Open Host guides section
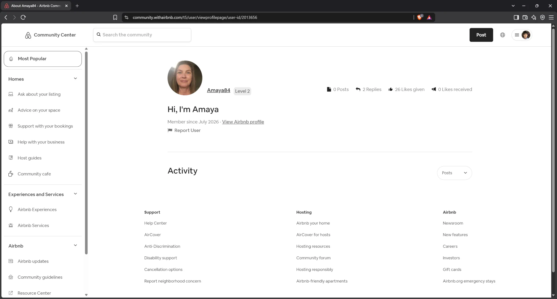 [30, 158]
